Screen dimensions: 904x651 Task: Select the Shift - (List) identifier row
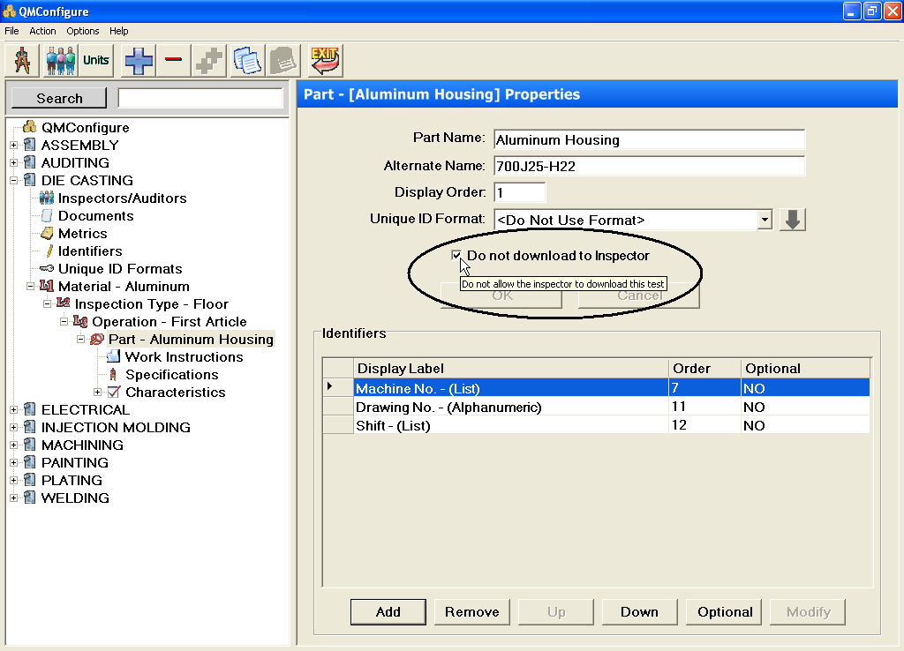(x=596, y=426)
